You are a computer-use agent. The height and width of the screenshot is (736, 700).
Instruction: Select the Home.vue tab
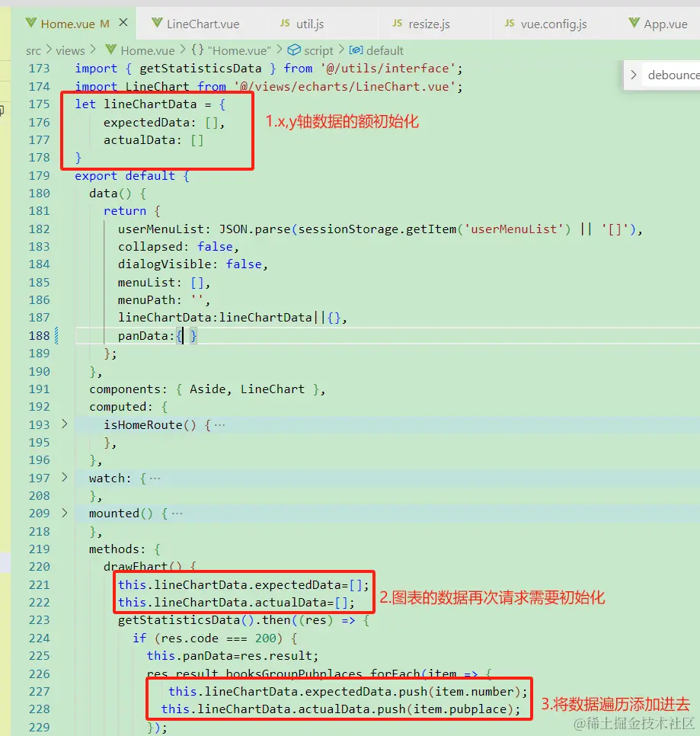68,24
